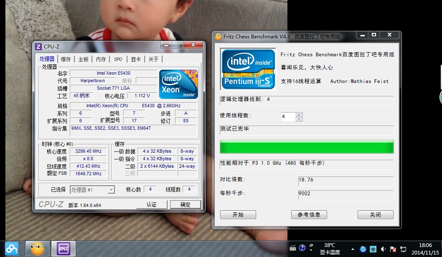442x257 pixels.
Task: Go to the 内存 tab
Action: (x=101, y=59)
